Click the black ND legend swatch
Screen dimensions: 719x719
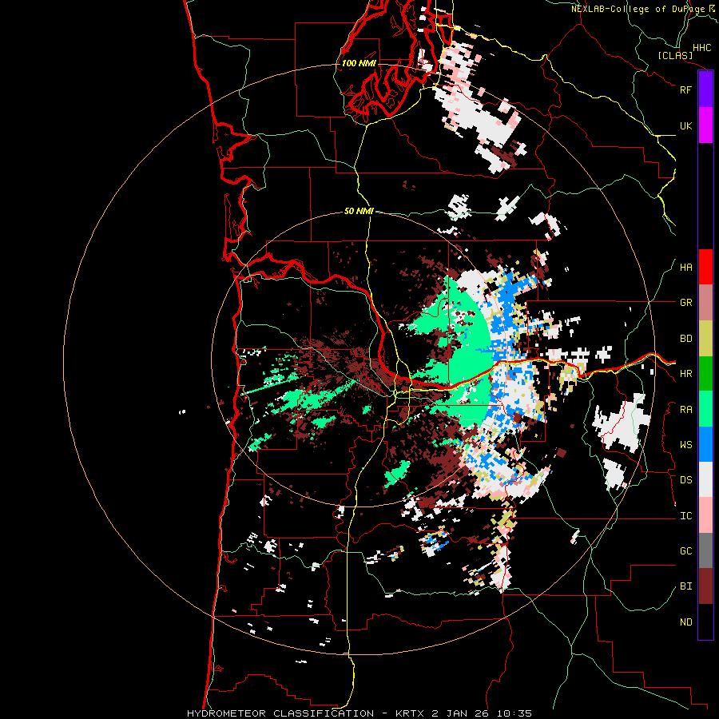(x=705, y=622)
